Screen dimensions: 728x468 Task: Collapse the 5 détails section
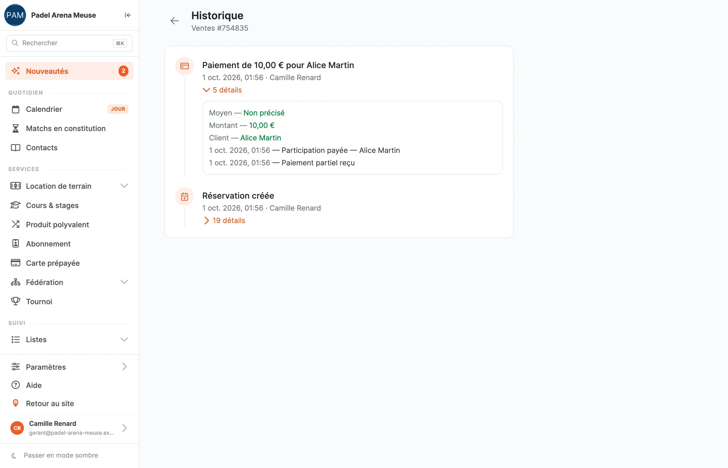point(222,90)
